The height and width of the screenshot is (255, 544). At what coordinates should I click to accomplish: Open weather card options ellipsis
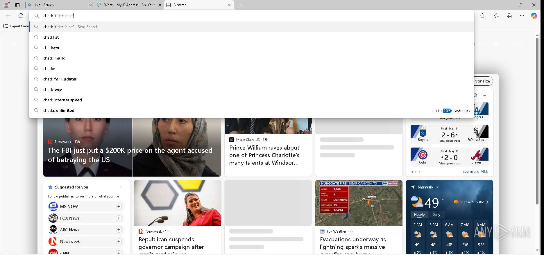coord(484,187)
